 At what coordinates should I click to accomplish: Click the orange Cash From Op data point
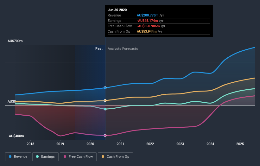tap(105, 100)
